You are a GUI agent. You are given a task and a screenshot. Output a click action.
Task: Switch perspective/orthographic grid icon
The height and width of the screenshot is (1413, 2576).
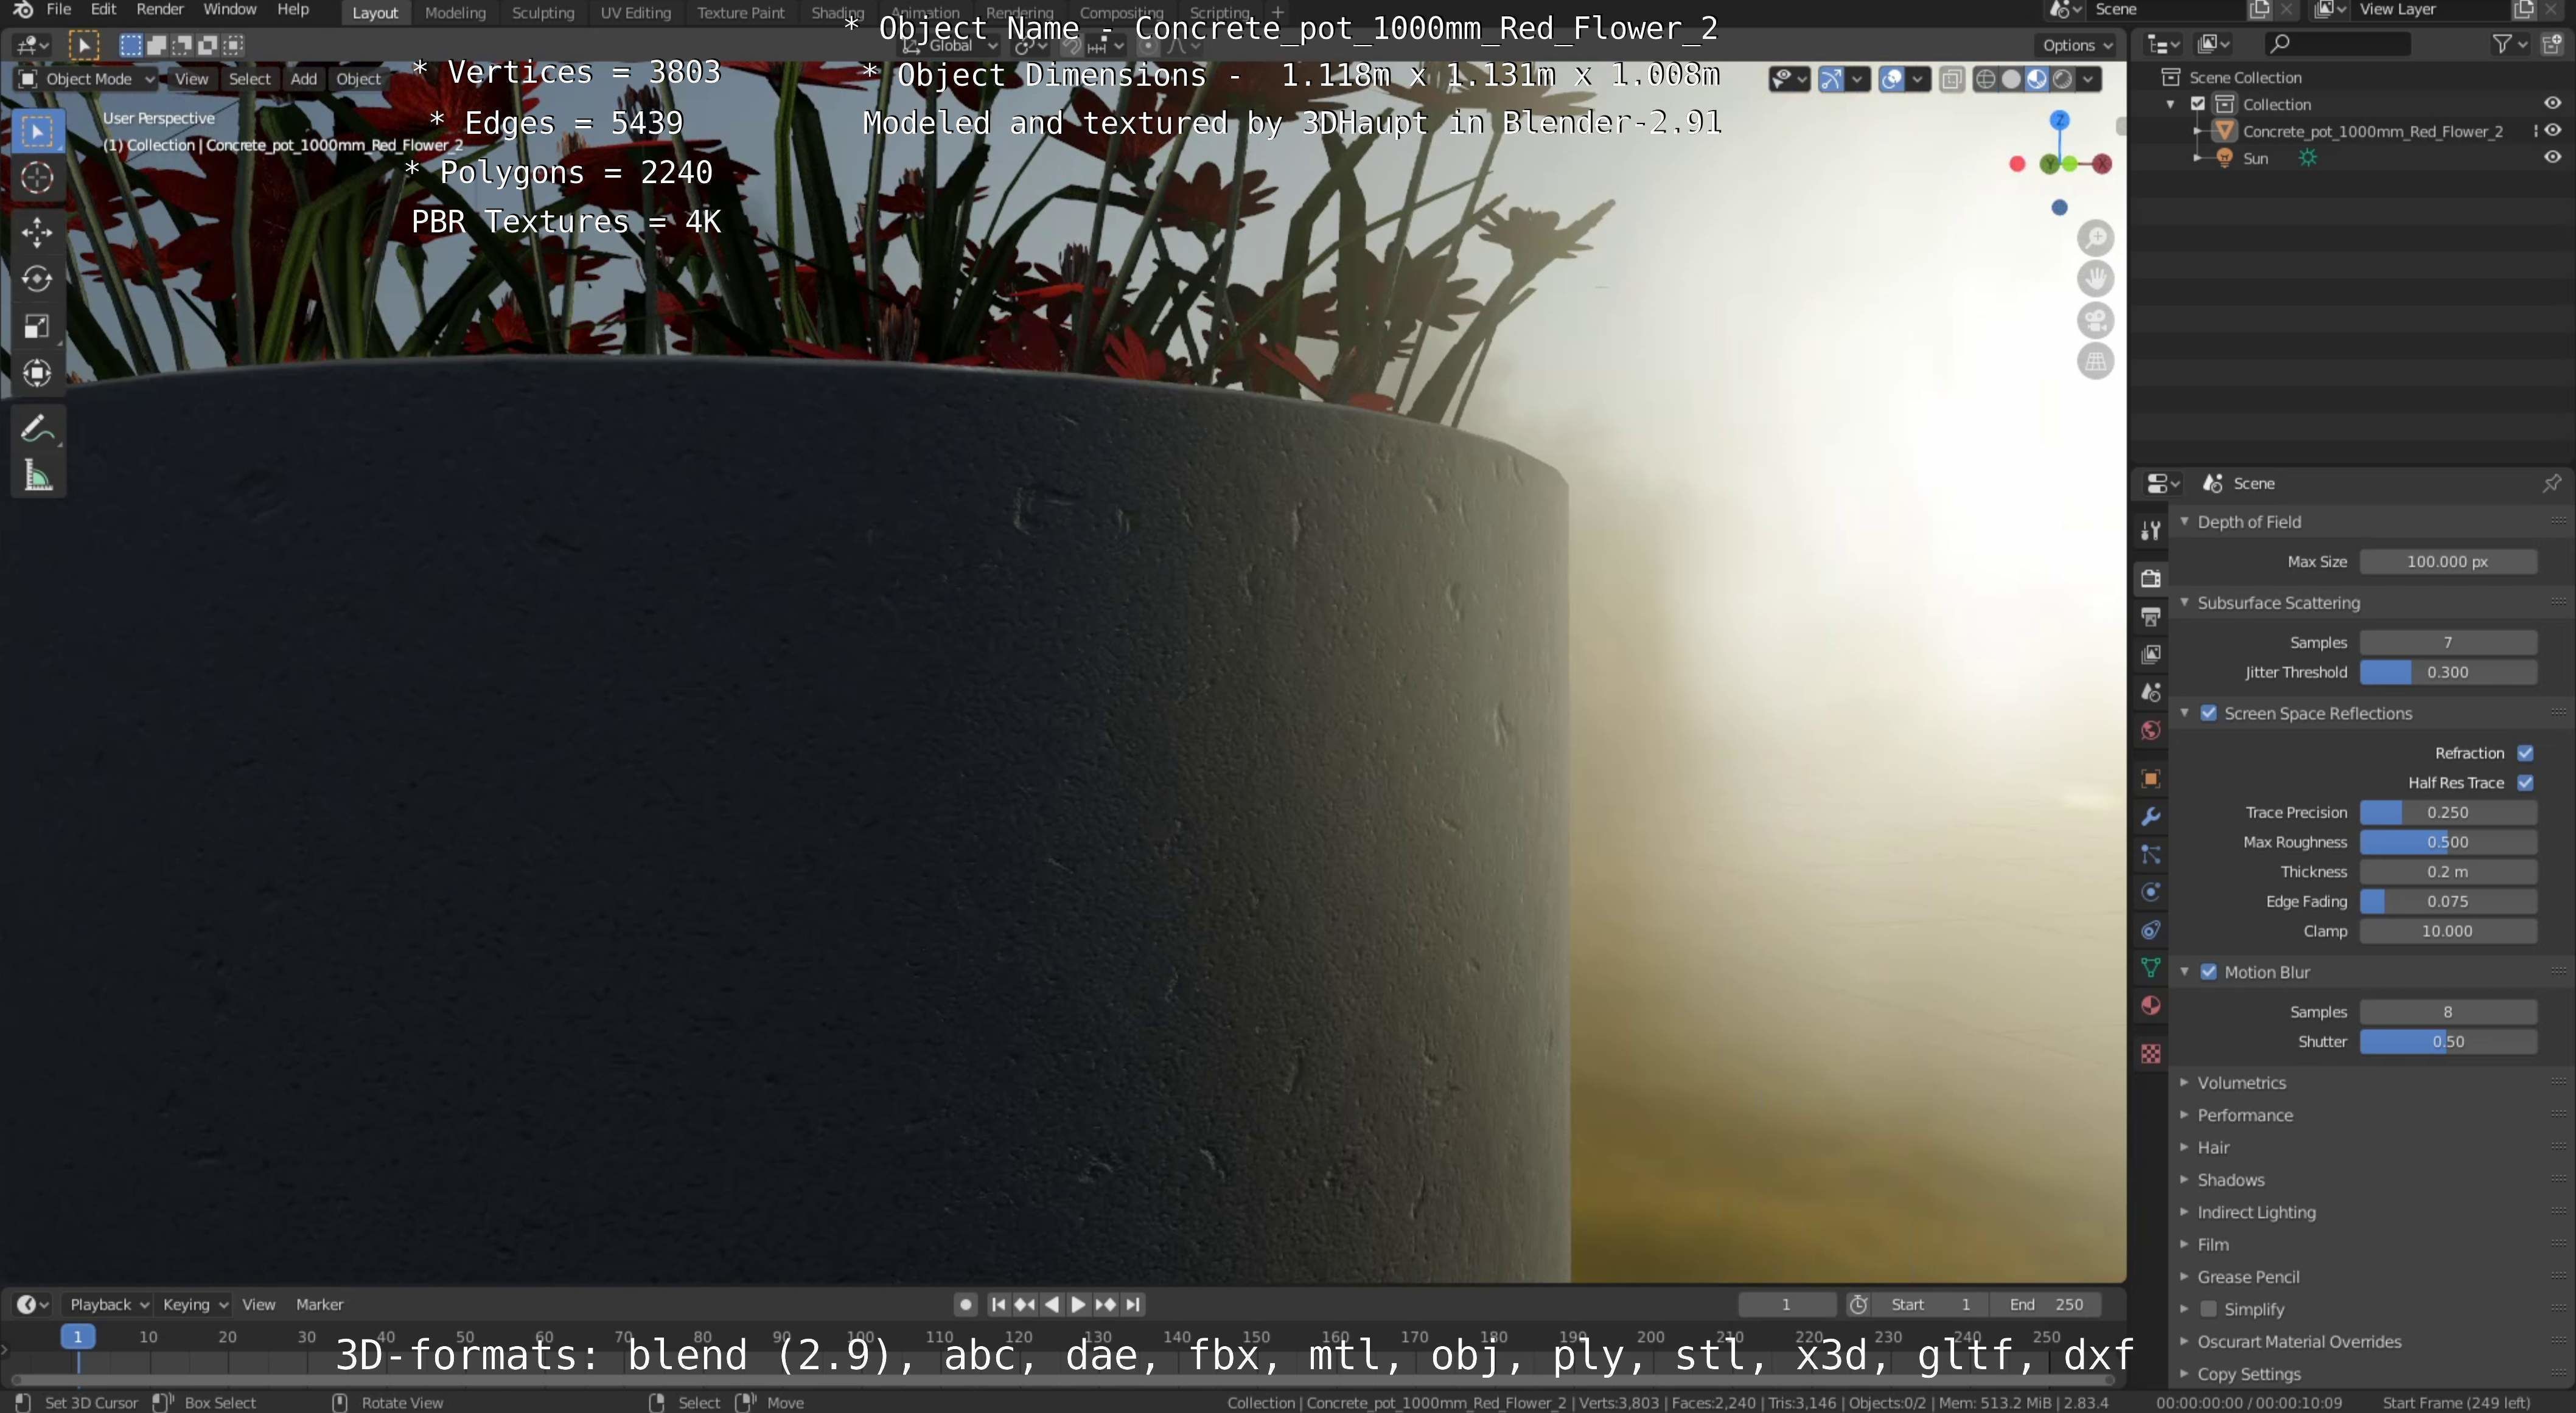click(x=2095, y=362)
